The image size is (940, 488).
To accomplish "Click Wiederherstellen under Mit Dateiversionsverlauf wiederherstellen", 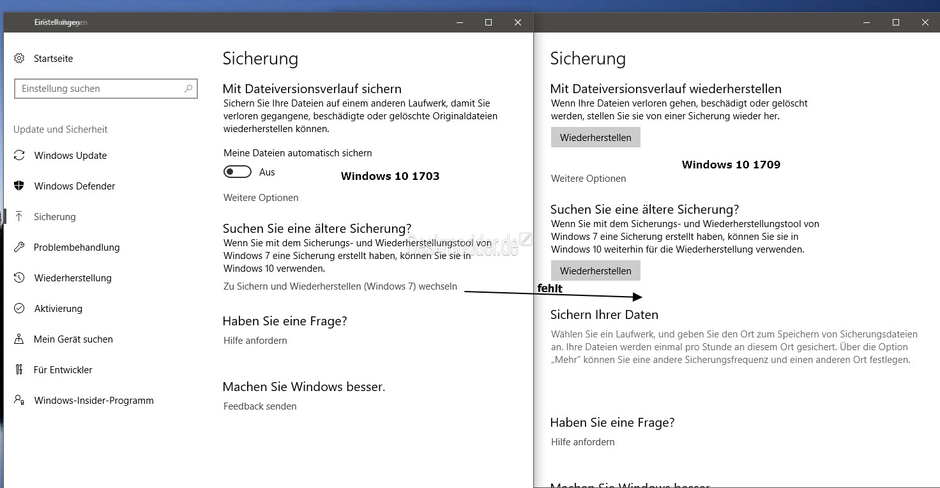I will [595, 137].
